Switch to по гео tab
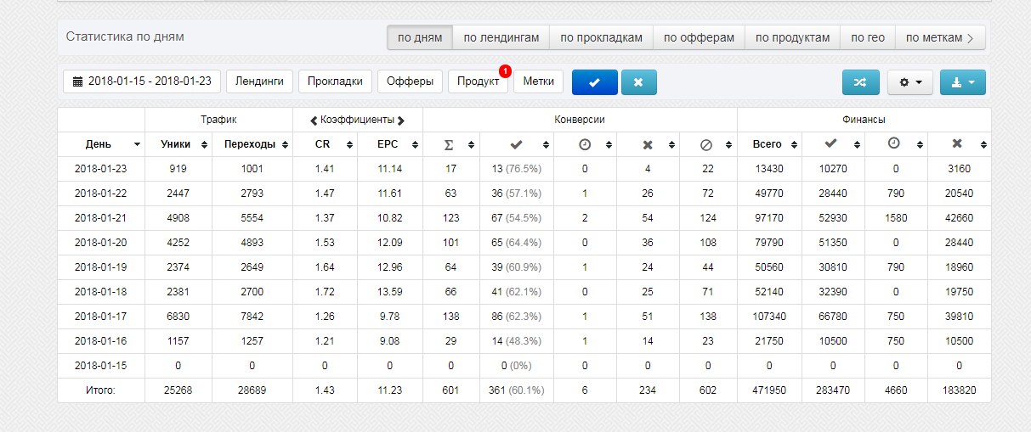The image size is (1031, 432). [x=868, y=37]
